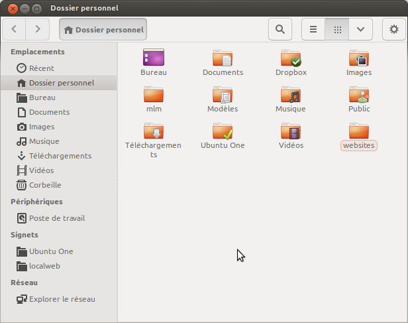Screen dimensions: 408x323
Task: Select the Images folder icon
Action: [x=359, y=58]
